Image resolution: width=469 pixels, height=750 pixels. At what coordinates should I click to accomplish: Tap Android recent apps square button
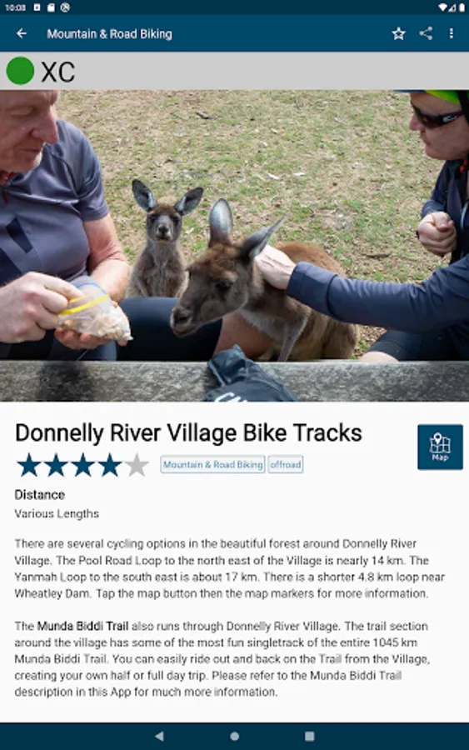pyautogui.click(x=309, y=736)
